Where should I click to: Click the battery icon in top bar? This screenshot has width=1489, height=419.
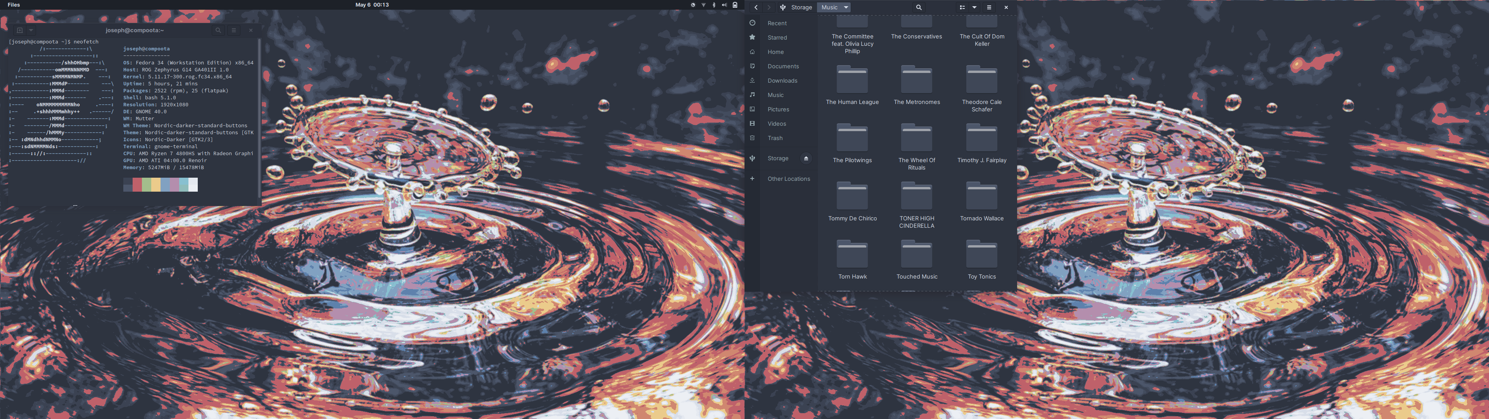click(735, 5)
